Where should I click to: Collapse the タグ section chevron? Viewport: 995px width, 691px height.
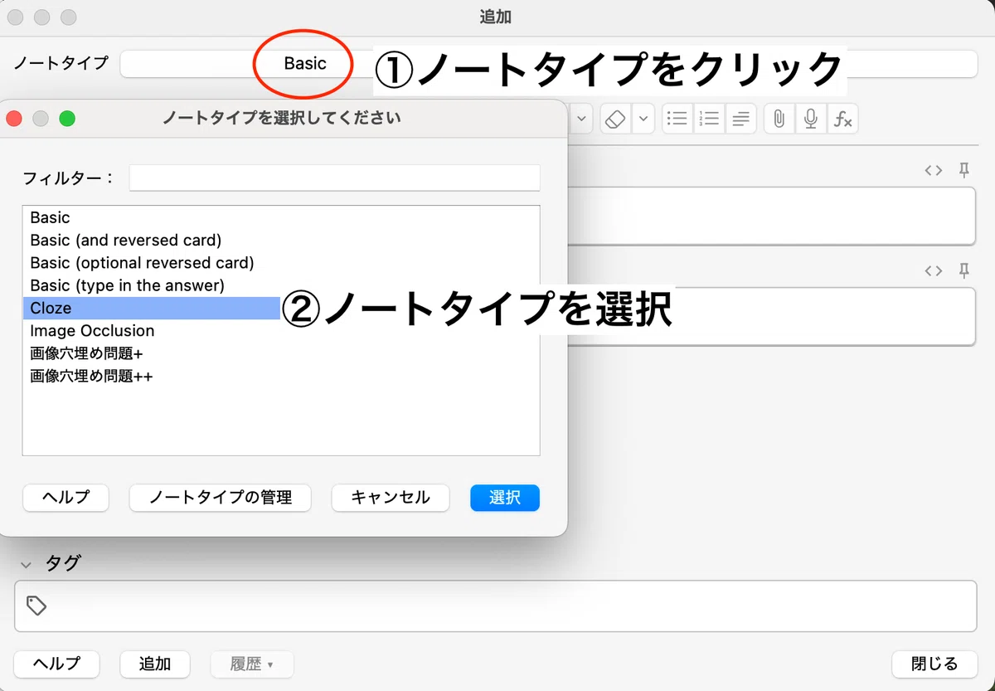coord(27,564)
